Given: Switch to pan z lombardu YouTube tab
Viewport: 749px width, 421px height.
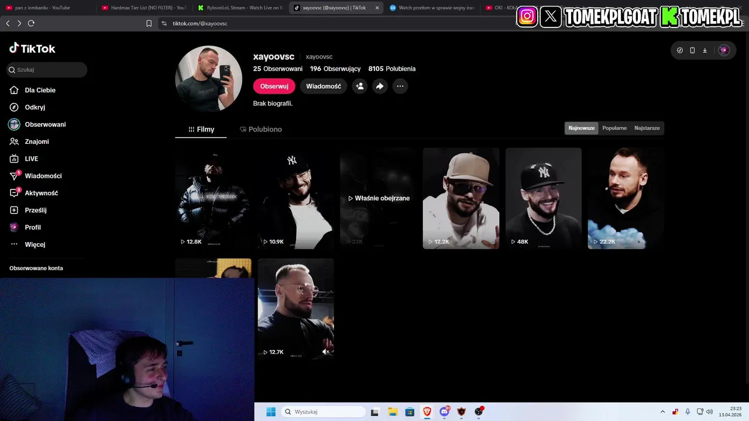Looking at the screenshot, I should click(47, 8).
